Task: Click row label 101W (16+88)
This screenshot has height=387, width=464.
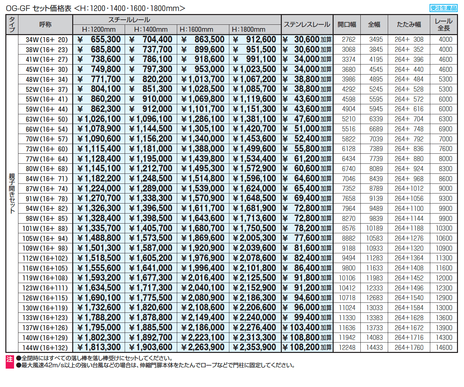Action: pos(45,229)
